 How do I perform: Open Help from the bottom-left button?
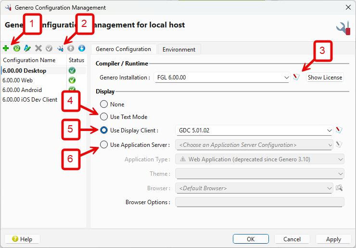[22, 239]
